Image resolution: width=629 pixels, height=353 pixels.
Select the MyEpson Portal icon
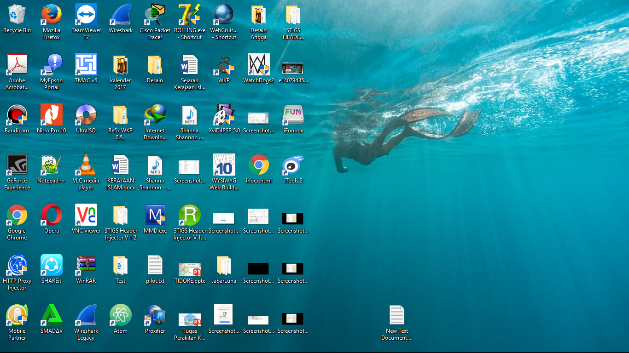(52, 65)
